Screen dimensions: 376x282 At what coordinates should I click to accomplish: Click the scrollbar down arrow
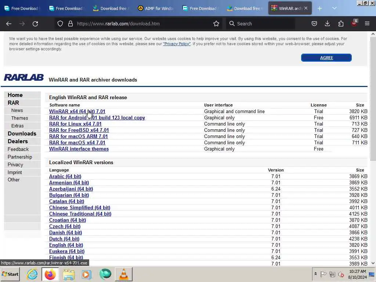pyautogui.click(x=373, y=263)
